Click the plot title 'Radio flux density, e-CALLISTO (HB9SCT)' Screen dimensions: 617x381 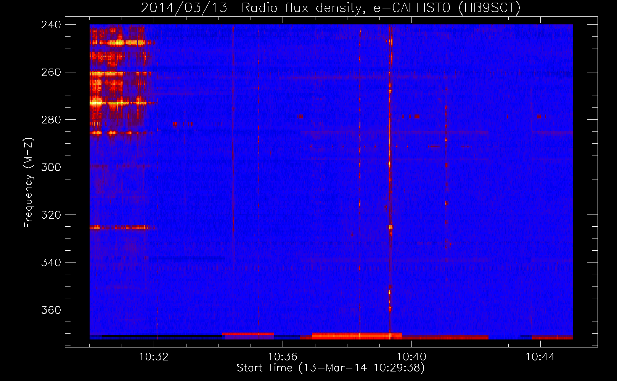tap(381, 8)
